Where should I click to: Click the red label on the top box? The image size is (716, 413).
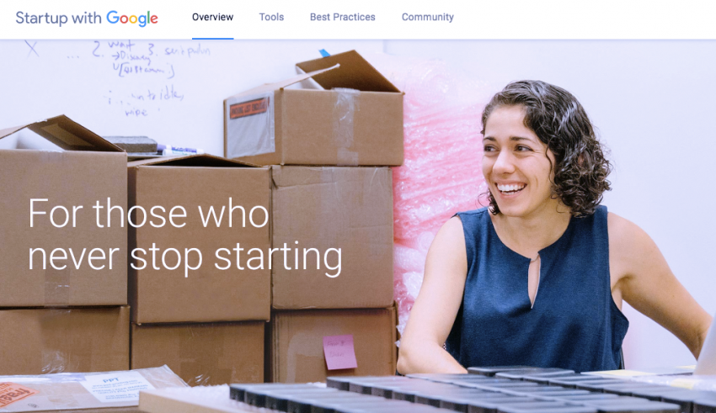click(249, 108)
